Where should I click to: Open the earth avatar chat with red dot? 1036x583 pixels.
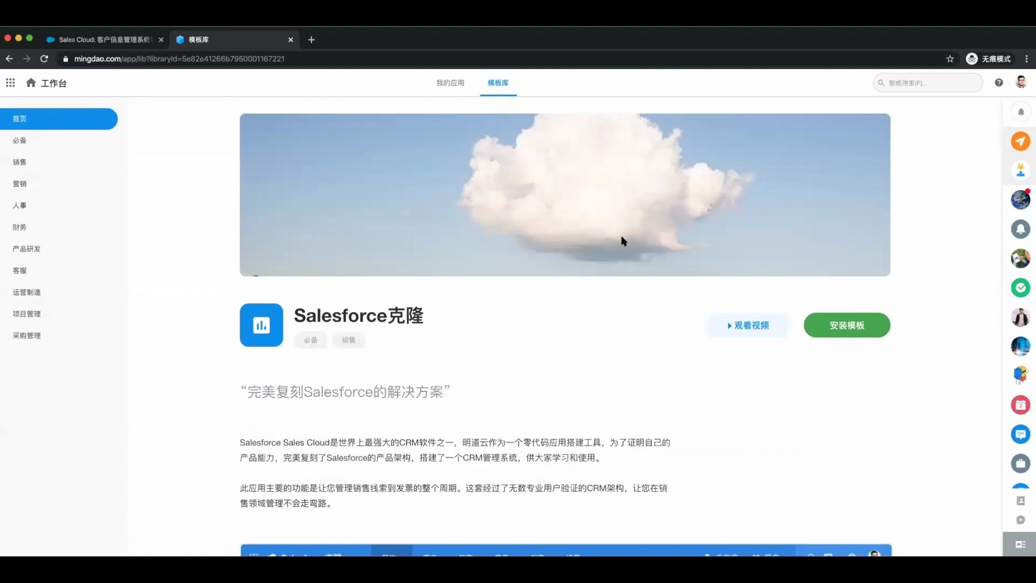coord(1020,200)
